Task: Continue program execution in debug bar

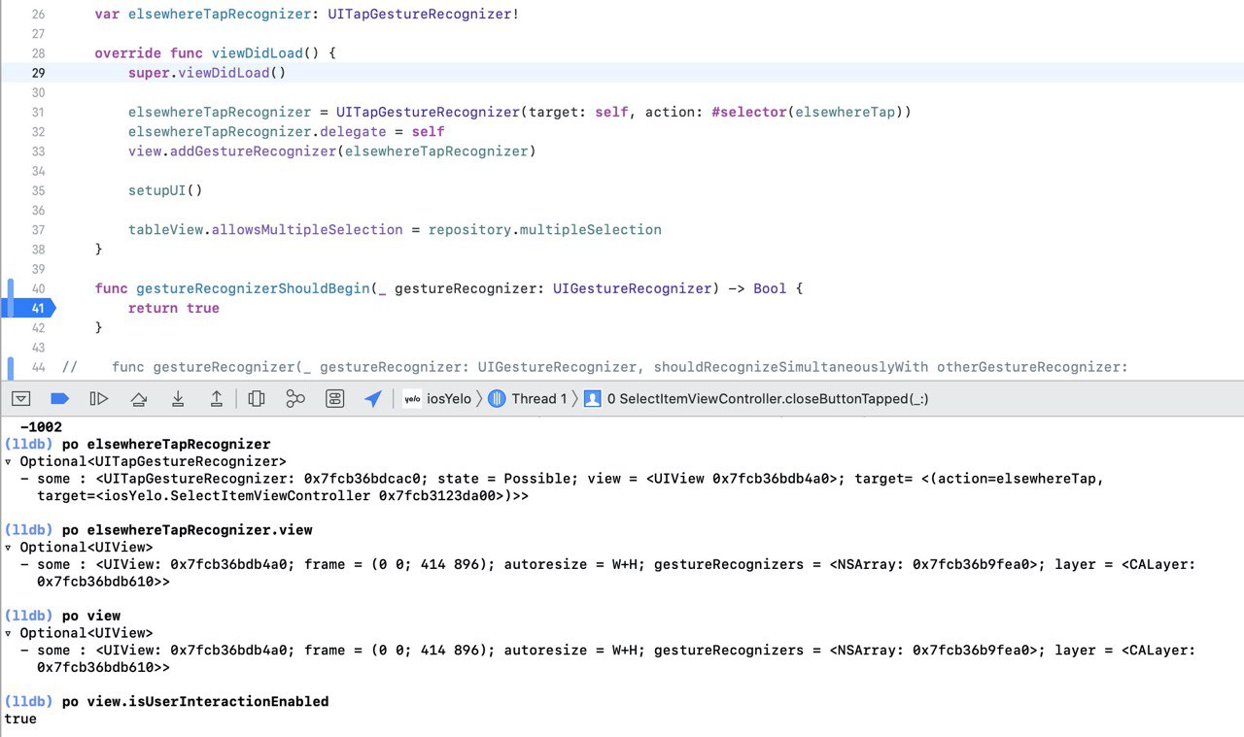Action: [98, 398]
